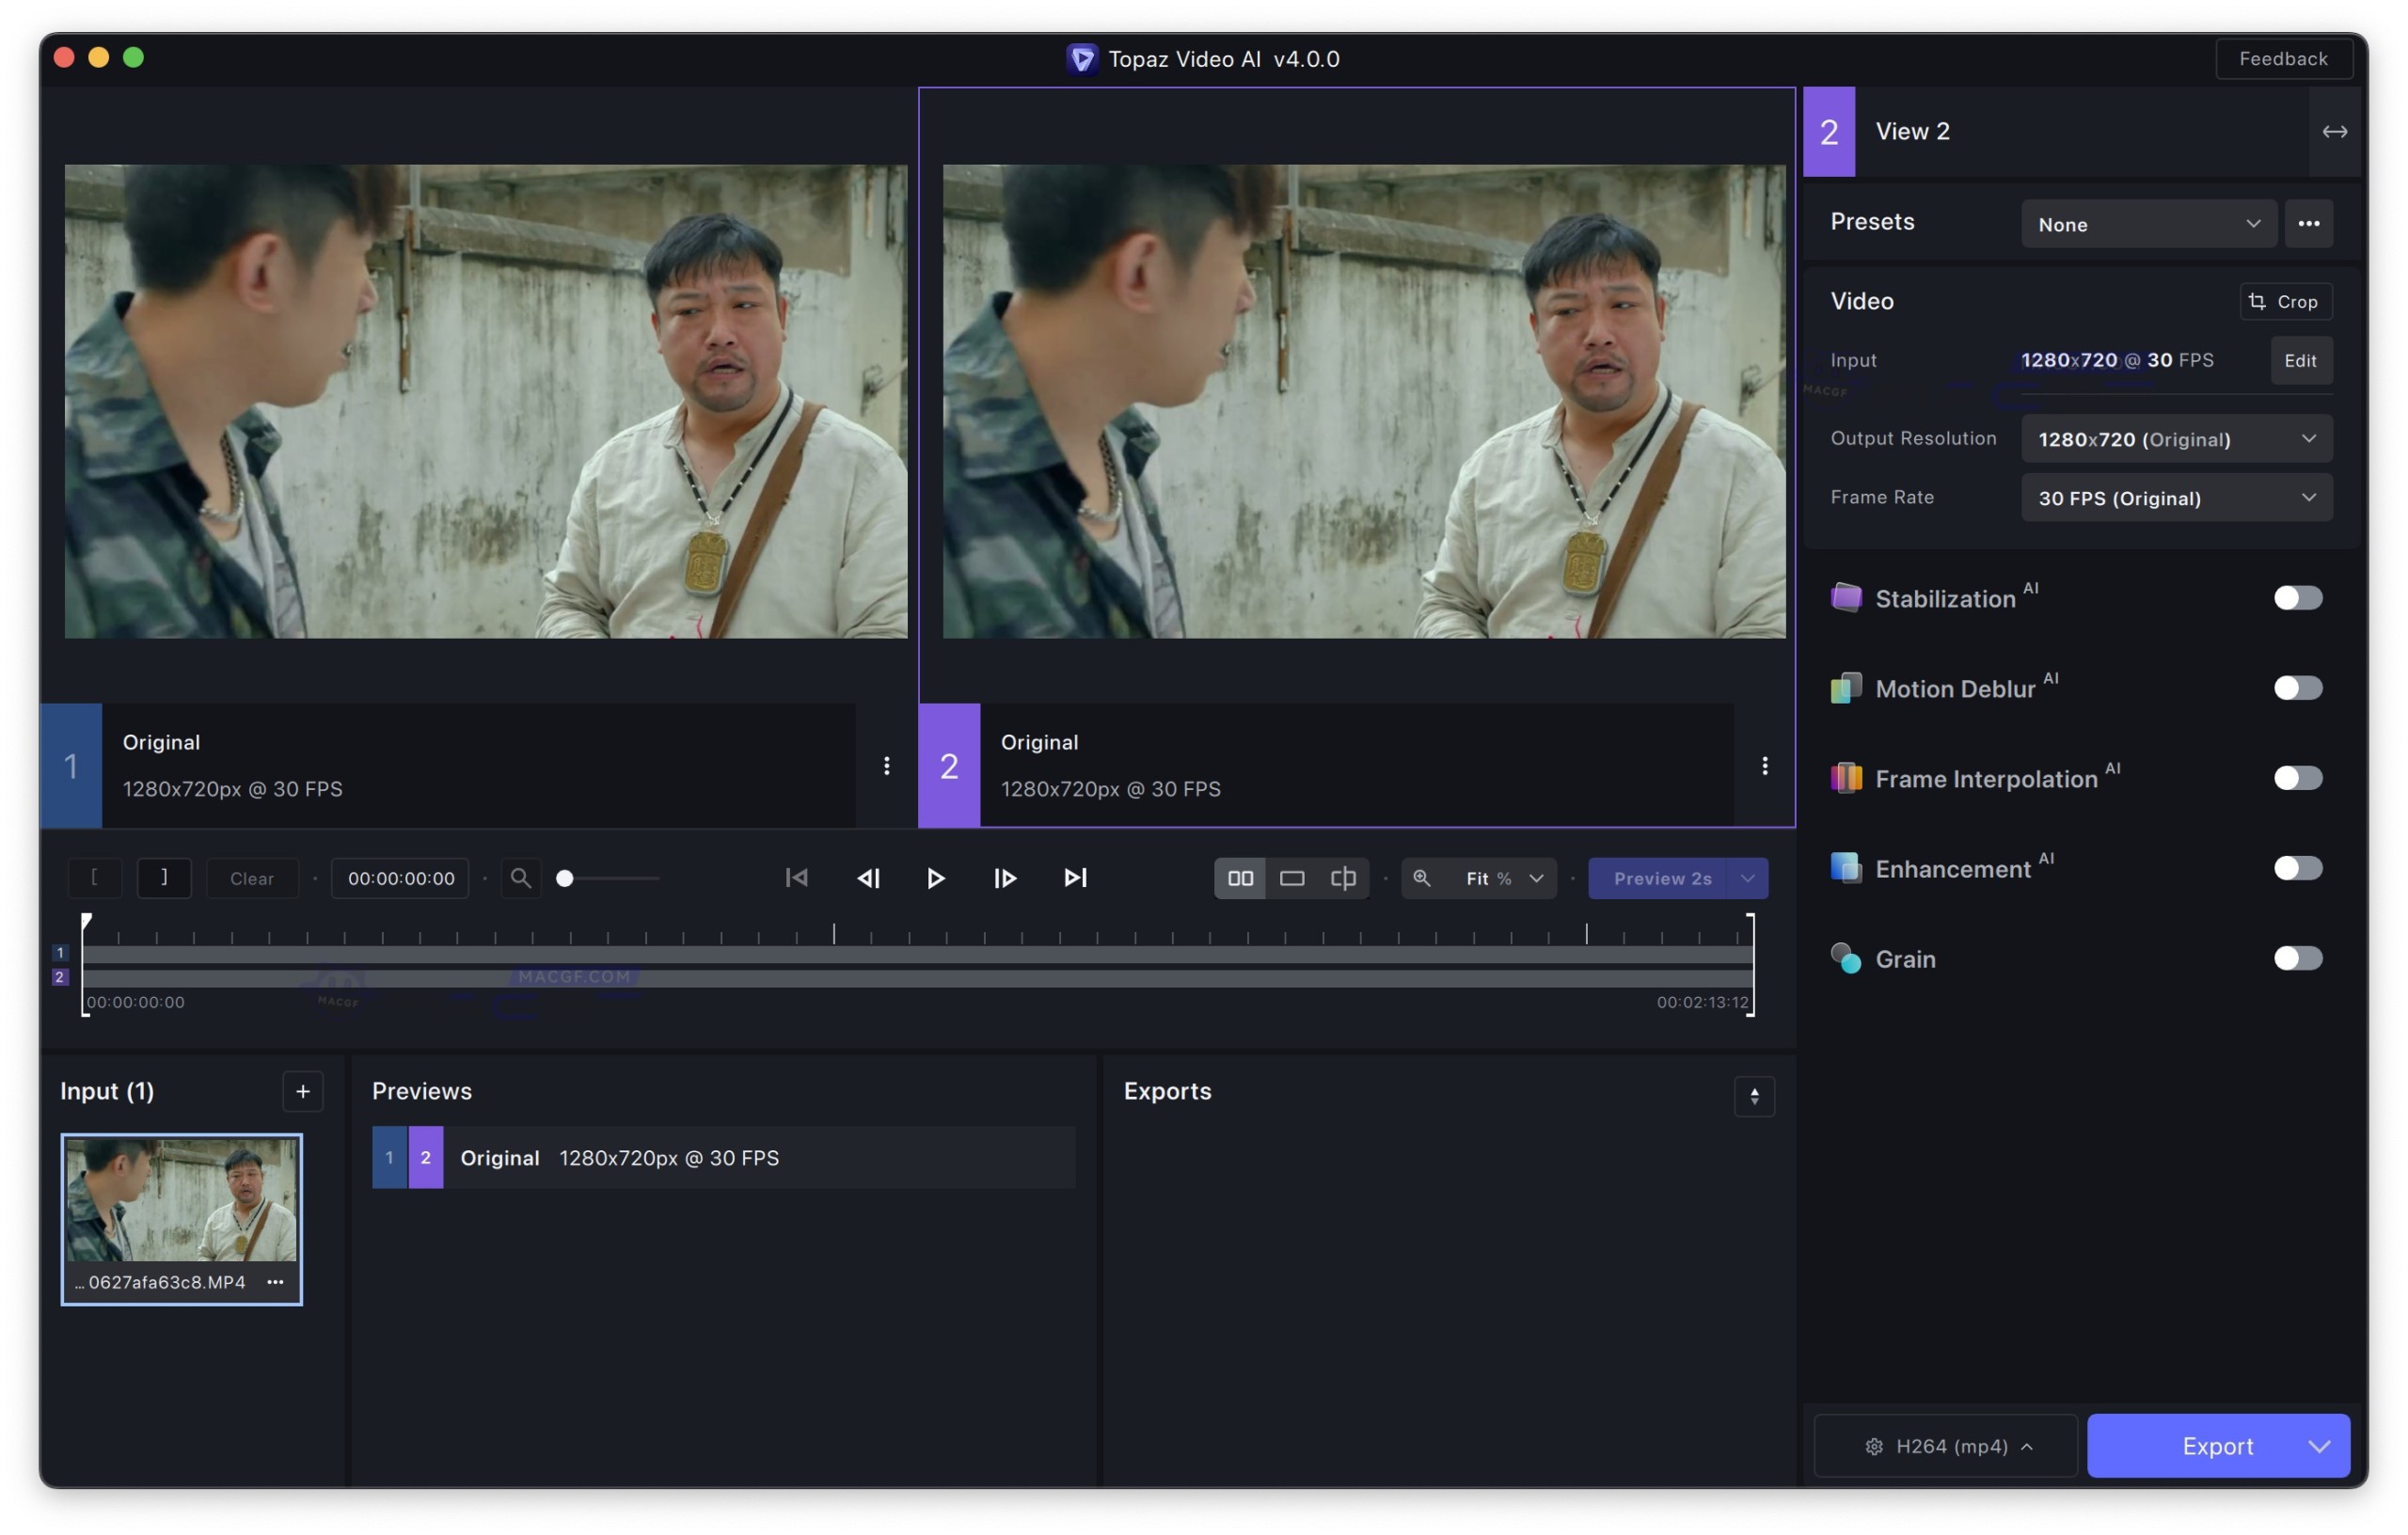Screen dimensions: 2408x1535
Task: Enable the Grain effect
Action: point(2297,957)
